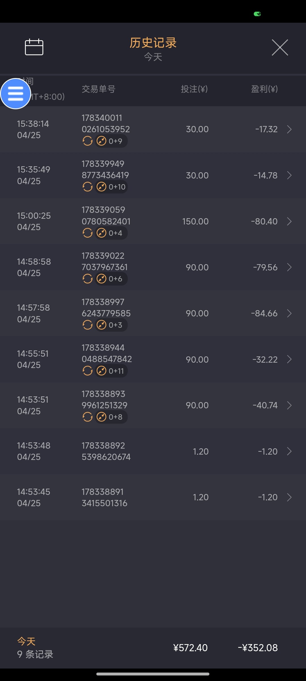Viewport: 306px width, 681px height.
Task: Select the 14:57:58 record row
Action: point(153,313)
